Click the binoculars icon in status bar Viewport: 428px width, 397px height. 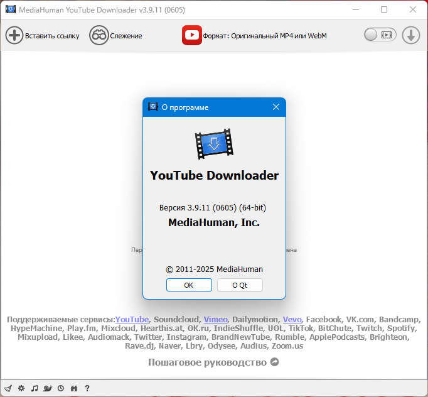[74, 388]
